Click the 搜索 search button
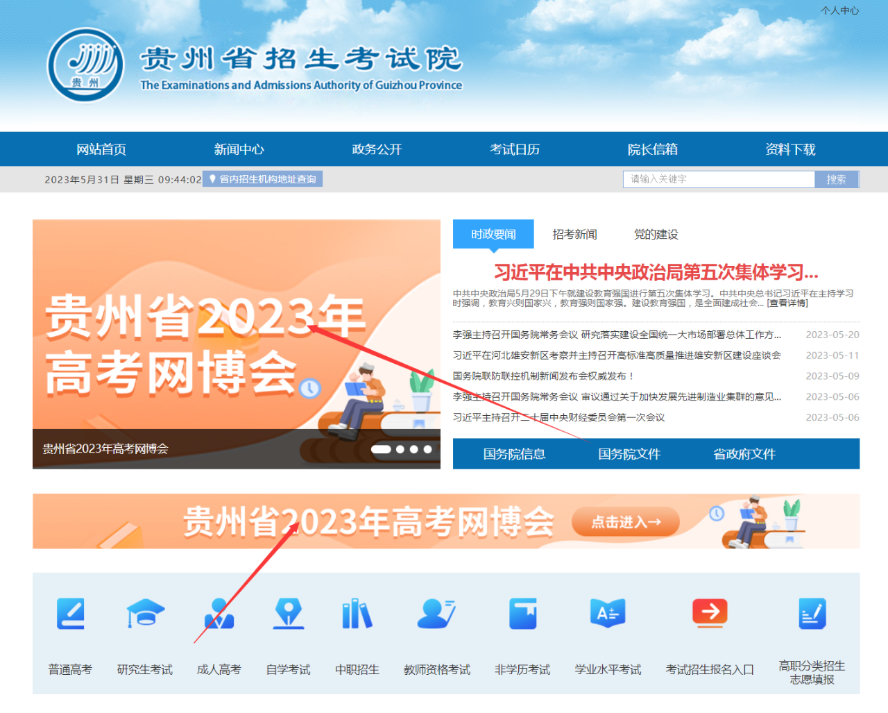This screenshot has height=713, width=888. (837, 179)
